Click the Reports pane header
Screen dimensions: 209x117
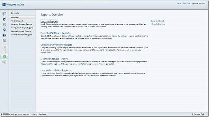(15, 13)
